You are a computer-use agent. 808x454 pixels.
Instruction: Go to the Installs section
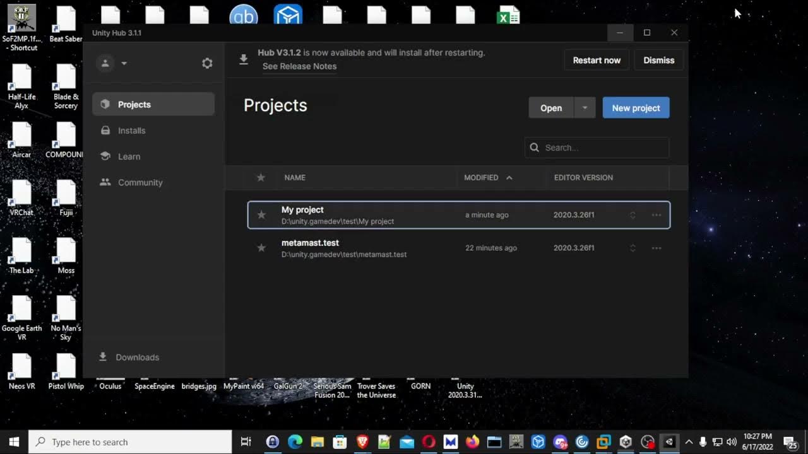click(x=153, y=131)
